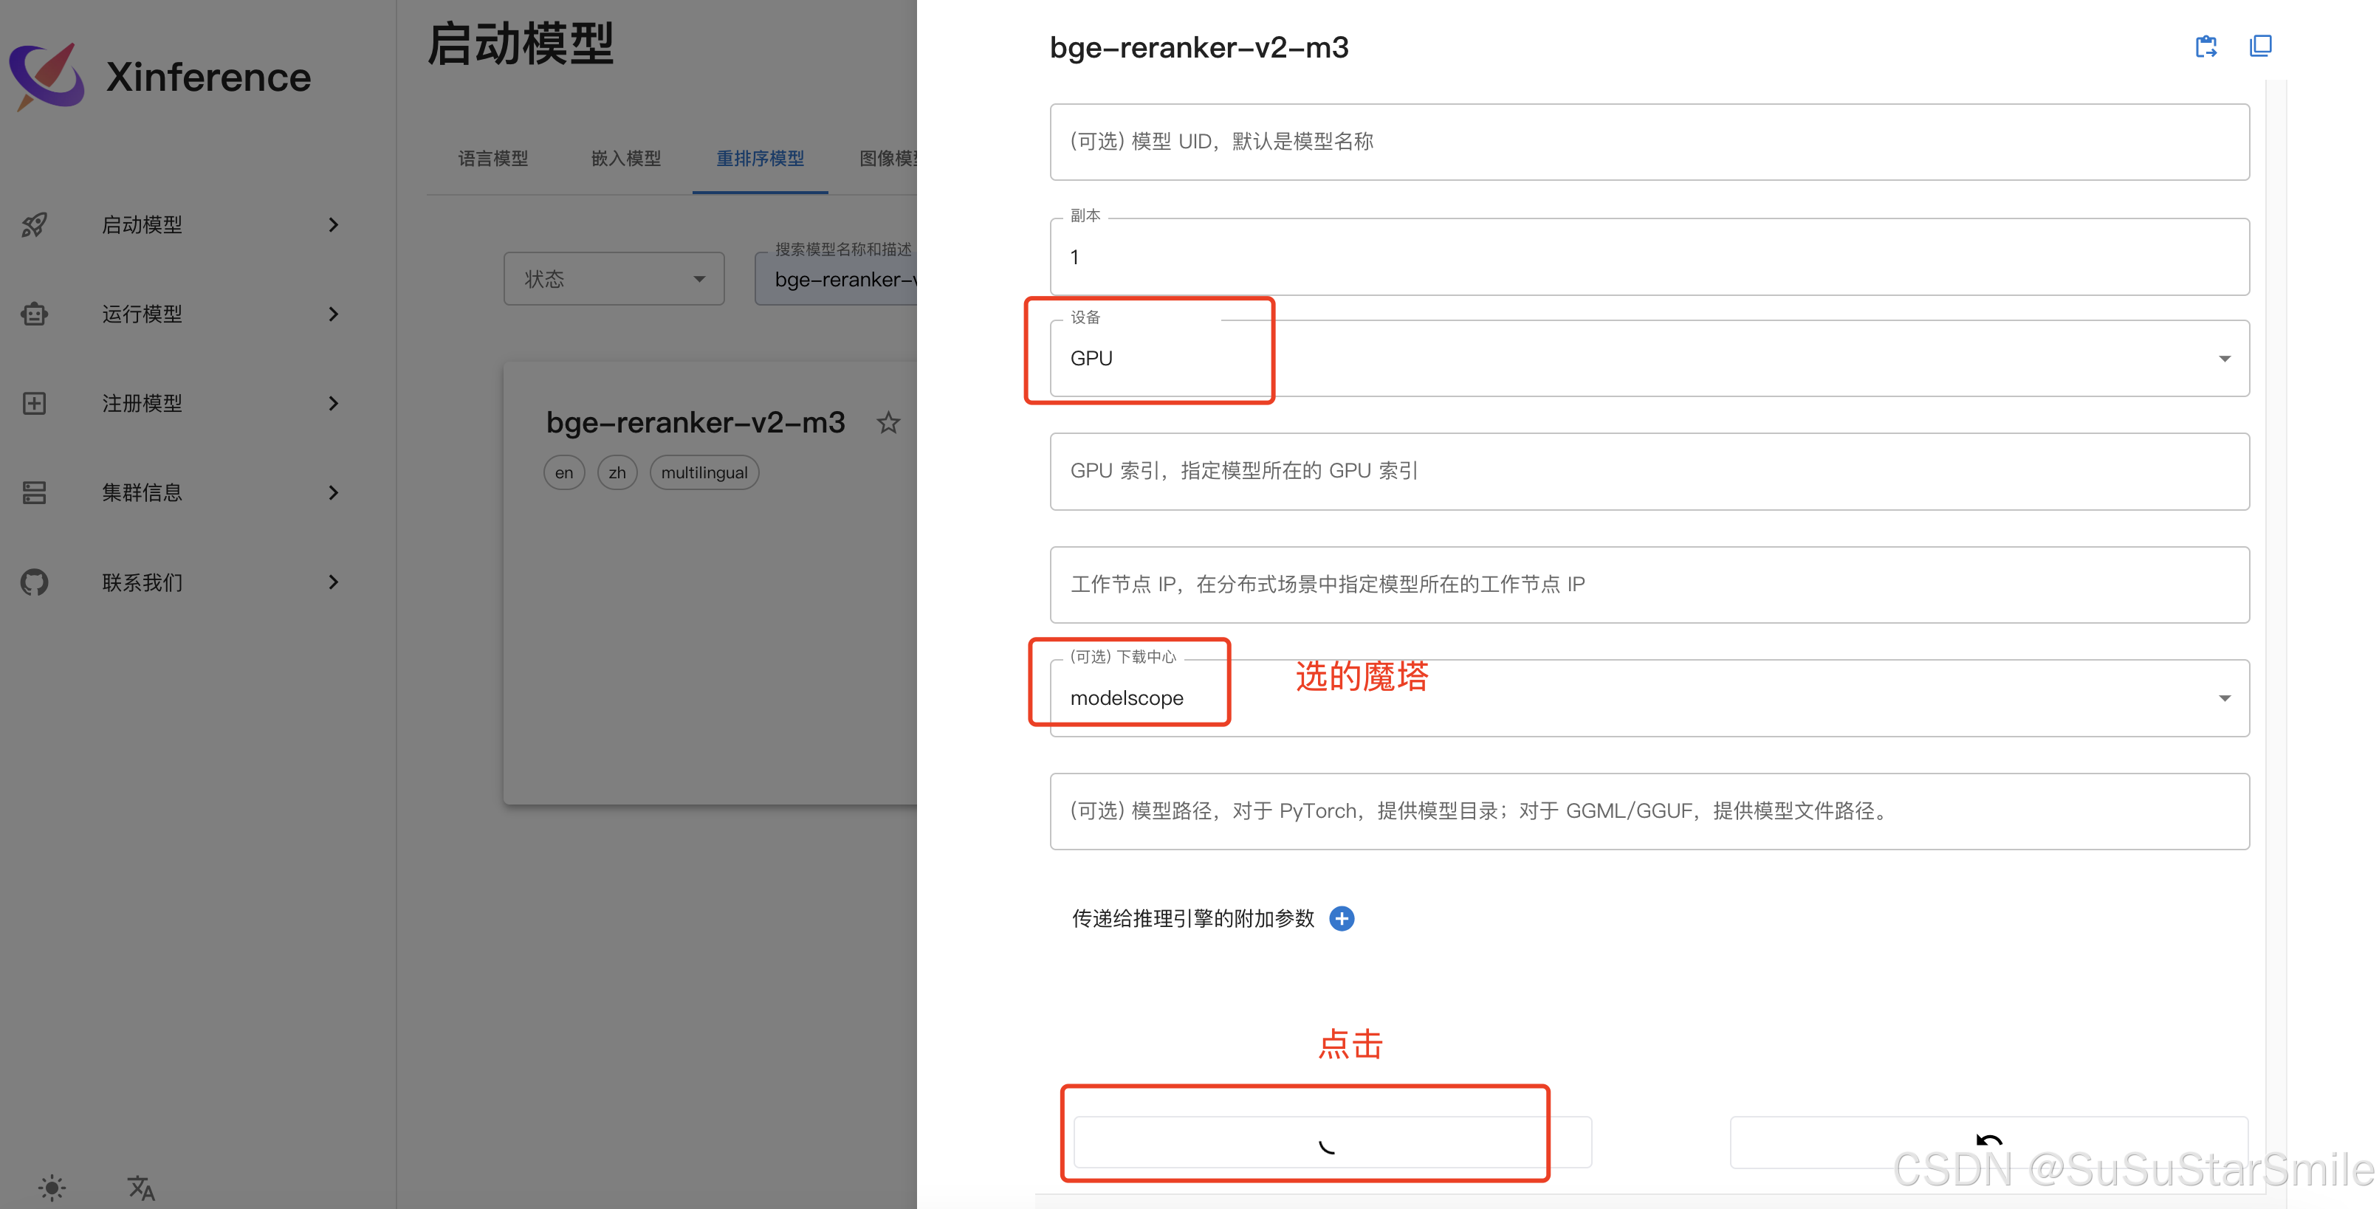The width and height of the screenshot is (2379, 1209).
Task: Click the launch button with loading spinner
Action: tap(1332, 1143)
